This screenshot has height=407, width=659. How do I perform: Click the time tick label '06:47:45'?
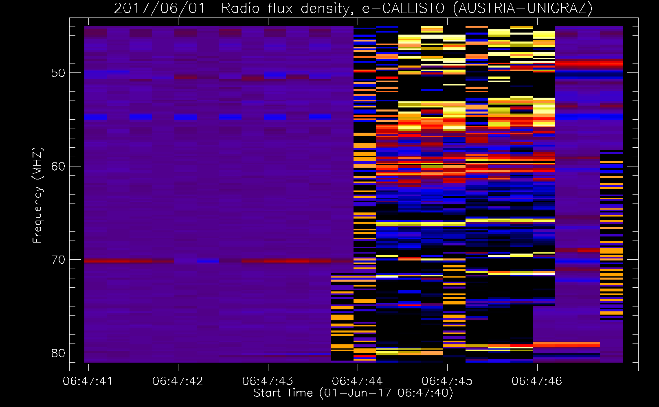coord(447,381)
